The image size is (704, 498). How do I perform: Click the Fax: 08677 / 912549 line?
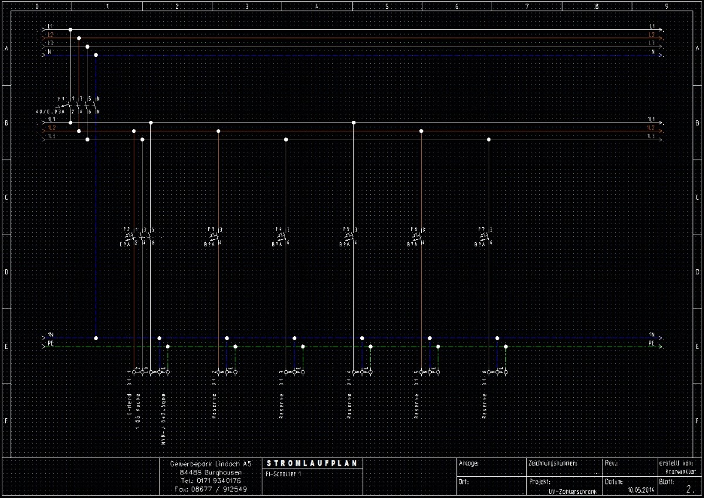point(211,489)
